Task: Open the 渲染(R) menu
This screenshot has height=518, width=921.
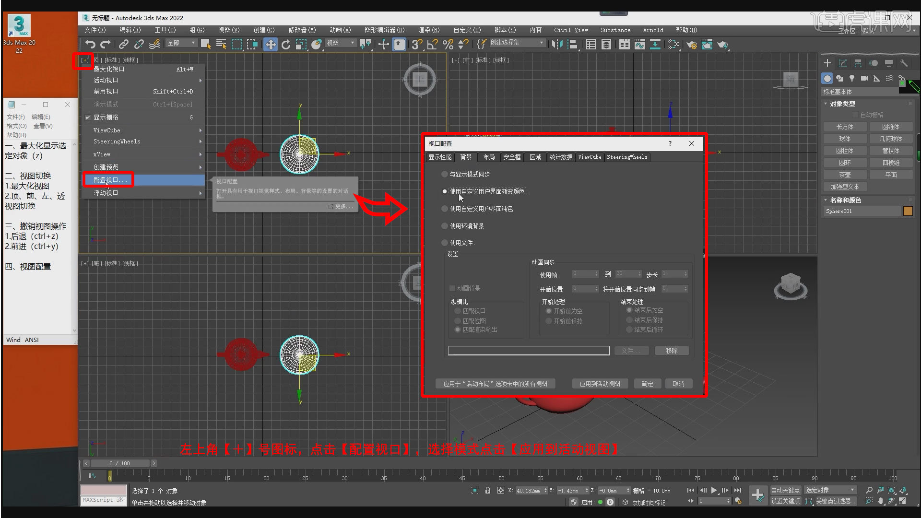Action: pos(428,30)
